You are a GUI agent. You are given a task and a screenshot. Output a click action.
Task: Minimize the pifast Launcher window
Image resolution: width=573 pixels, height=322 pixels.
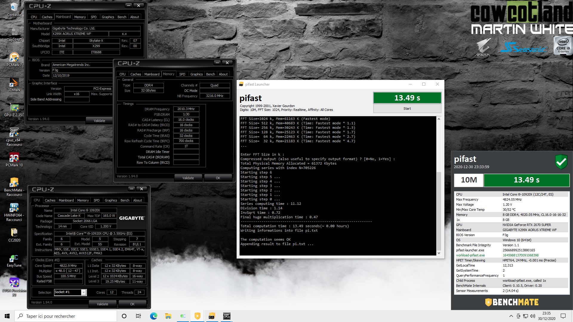410,84
